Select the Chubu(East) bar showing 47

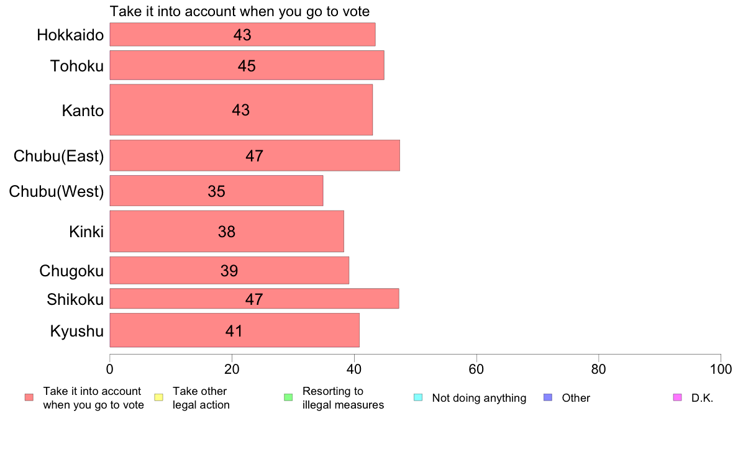255,155
